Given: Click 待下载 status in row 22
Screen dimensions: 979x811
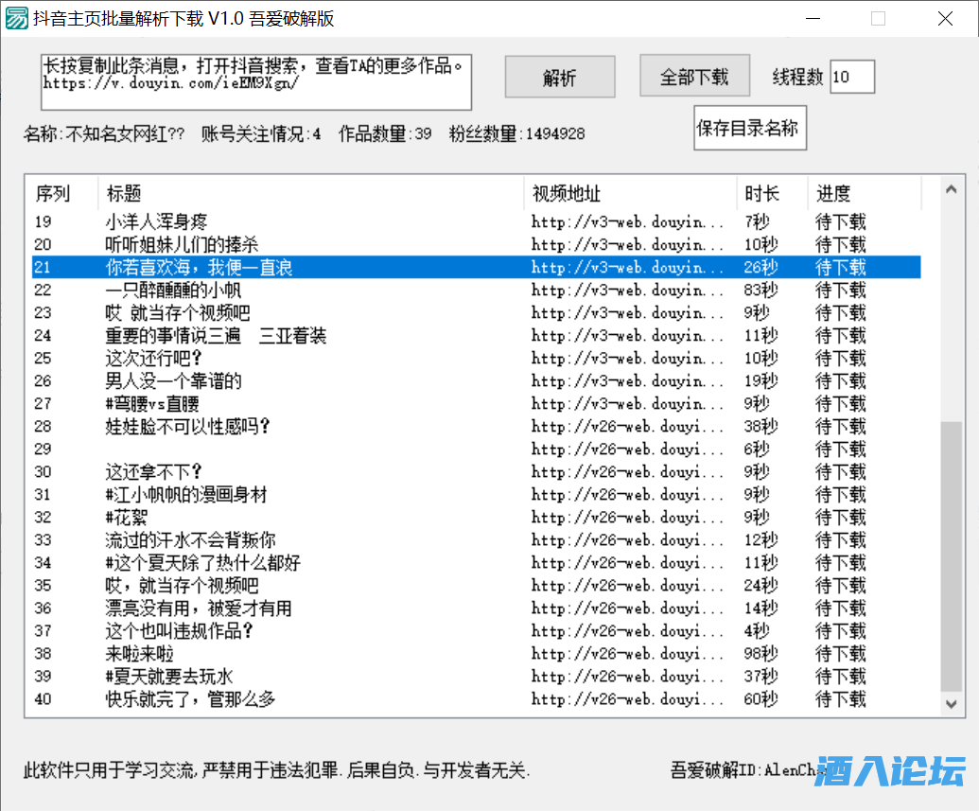Looking at the screenshot, I should (x=840, y=290).
